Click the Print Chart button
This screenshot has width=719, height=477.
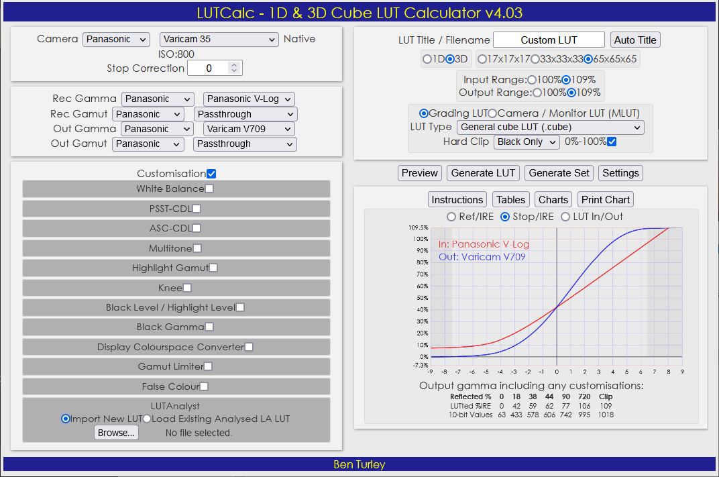605,200
